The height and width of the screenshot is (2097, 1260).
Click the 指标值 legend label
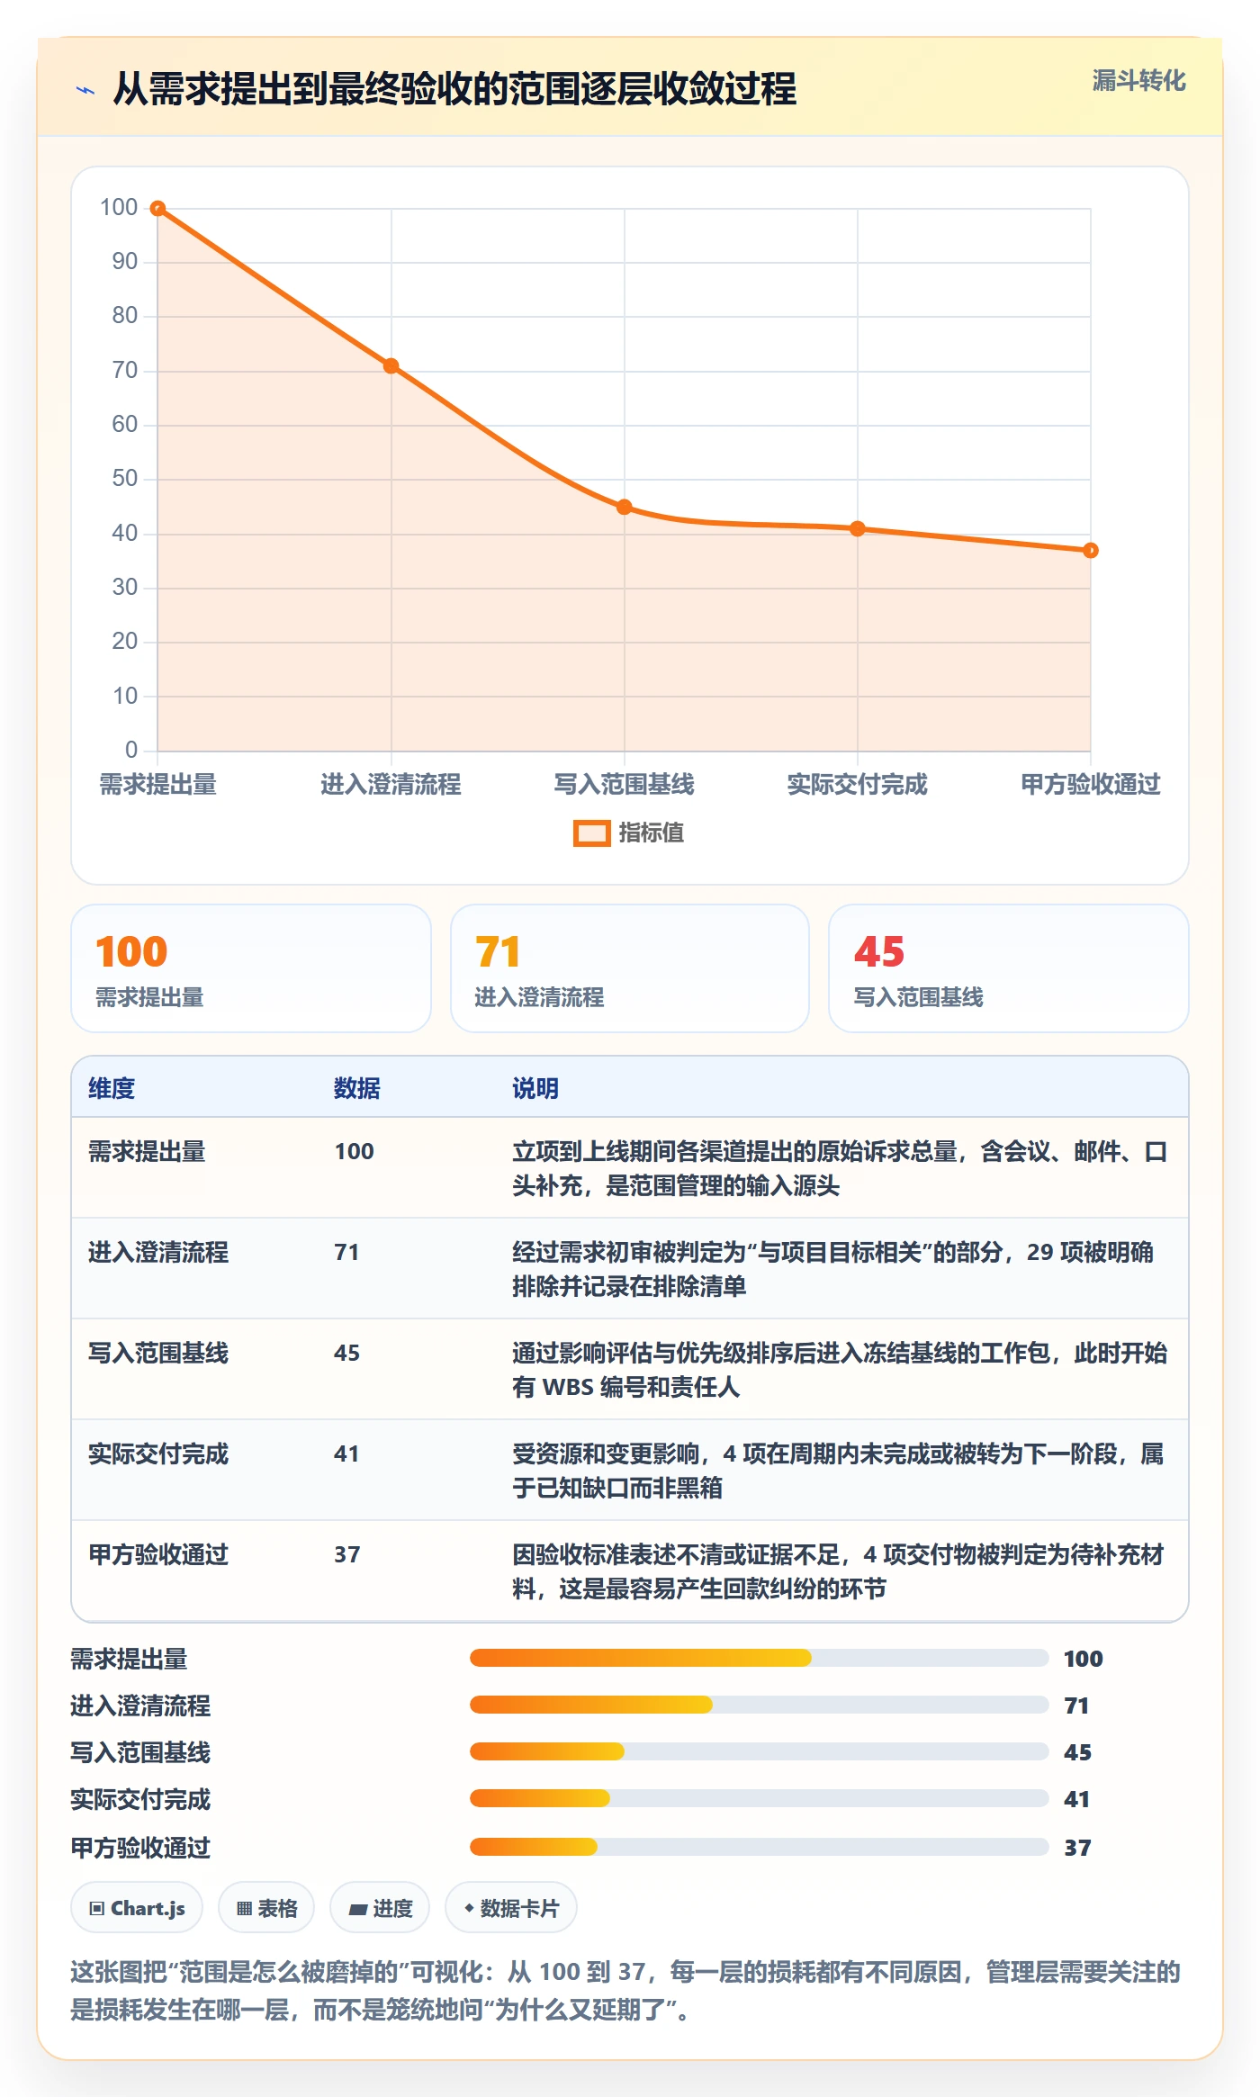[652, 833]
